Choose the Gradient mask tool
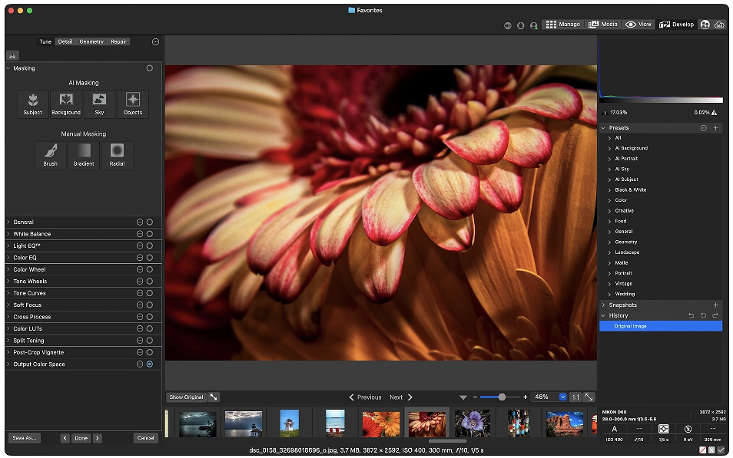733x458 pixels. [84, 155]
